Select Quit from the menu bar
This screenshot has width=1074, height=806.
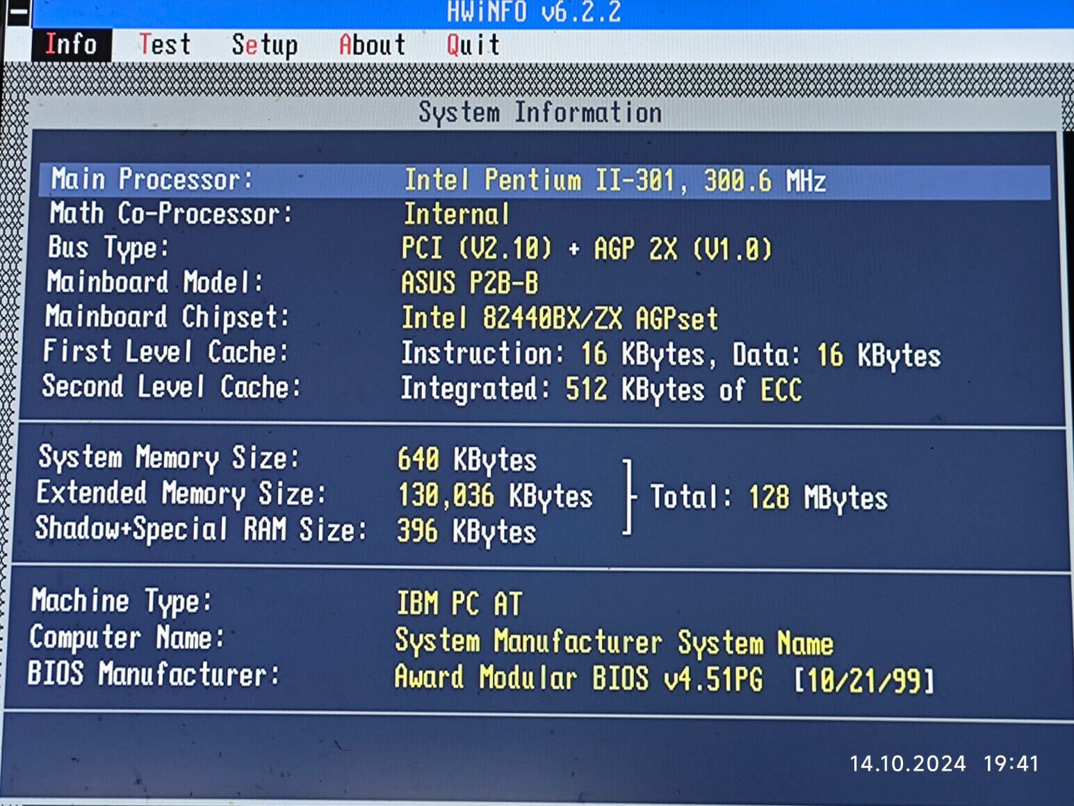tap(473, 45)
